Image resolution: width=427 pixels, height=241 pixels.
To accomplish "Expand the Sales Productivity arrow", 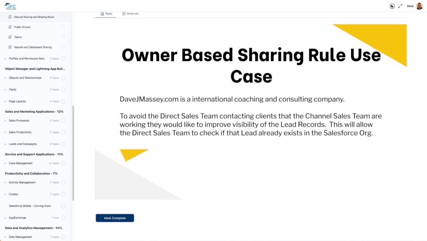I will click(5, 132).
